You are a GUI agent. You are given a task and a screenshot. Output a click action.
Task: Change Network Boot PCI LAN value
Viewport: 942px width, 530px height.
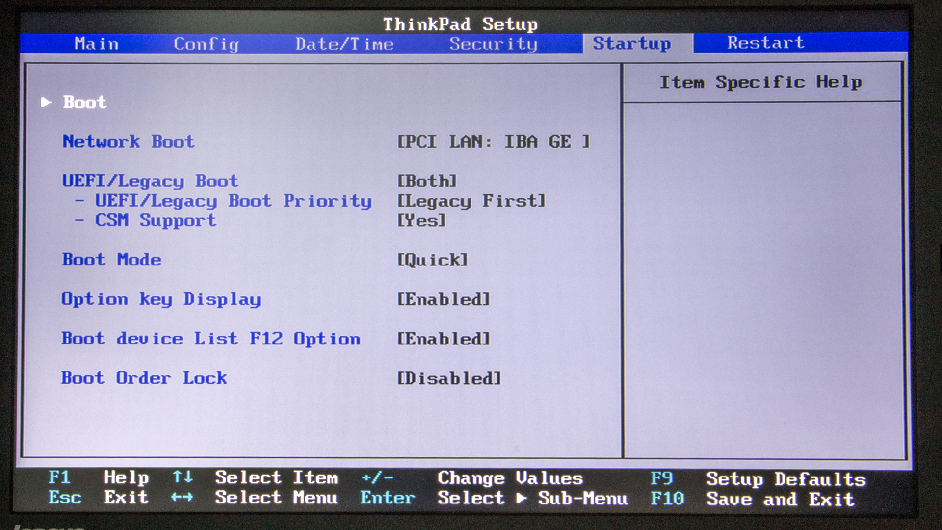point(493,142)
